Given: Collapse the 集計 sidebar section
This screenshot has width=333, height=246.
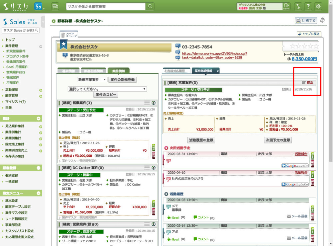Looking at the screenshot, I should coord(39,119).
